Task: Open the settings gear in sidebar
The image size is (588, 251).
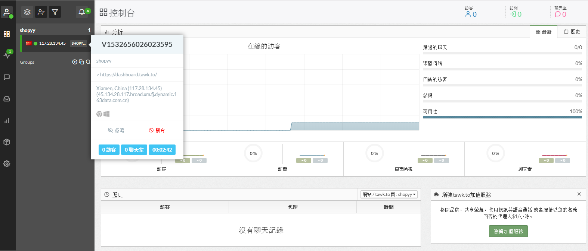Action: [x=7, y=164]
